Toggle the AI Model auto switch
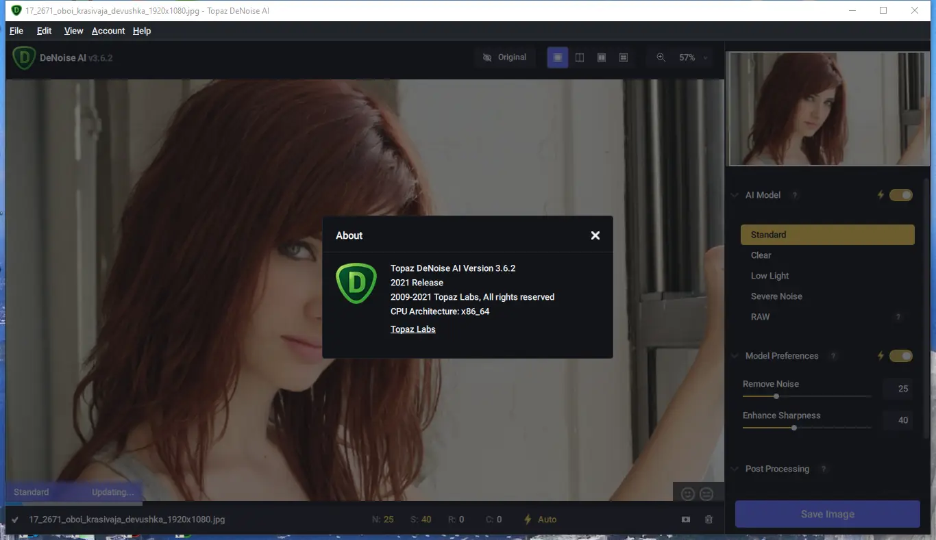This screenshot has height=540, width=936. pyautogui.click(x=900, y=195)
